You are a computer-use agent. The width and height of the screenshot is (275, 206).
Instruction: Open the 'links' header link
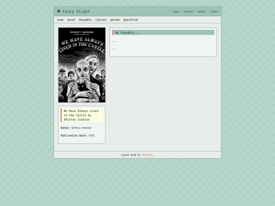click(x=214, y=12)
